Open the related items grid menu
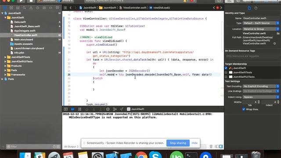Viewport: 281px width, 158px height. click(x=65, y=8)
